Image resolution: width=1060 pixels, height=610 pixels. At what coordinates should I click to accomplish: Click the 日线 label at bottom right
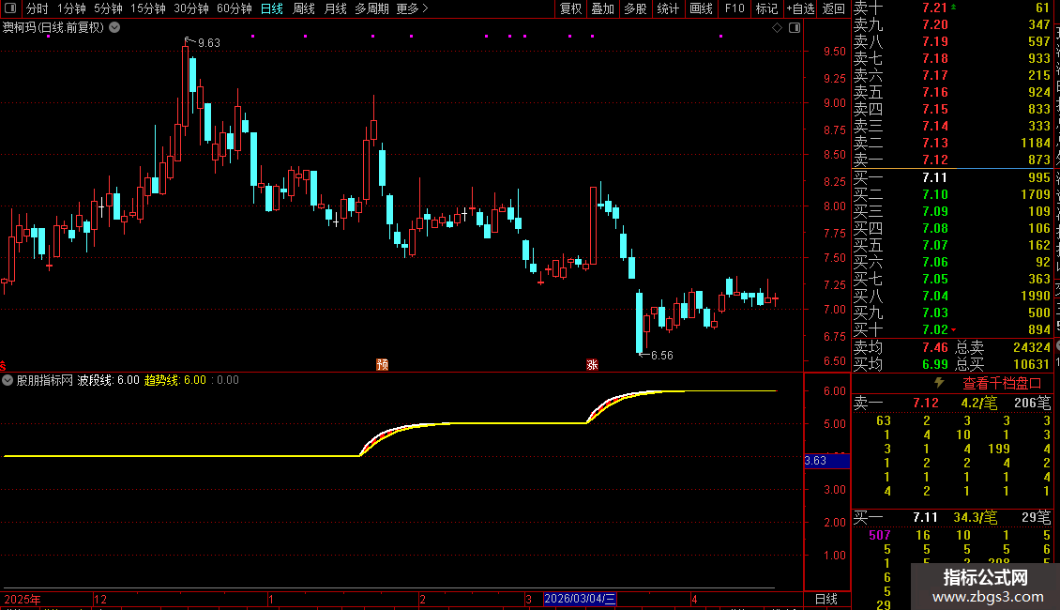(x=826, y=599)
